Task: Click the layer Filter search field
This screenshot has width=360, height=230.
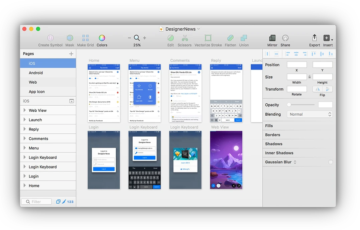Action: [x=36, y=202]
